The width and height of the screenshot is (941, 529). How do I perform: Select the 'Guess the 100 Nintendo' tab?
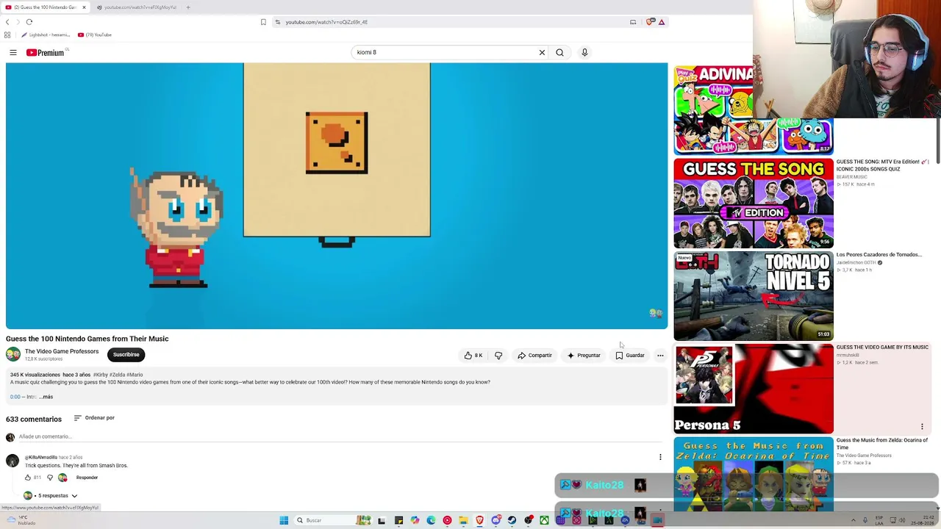pos(44,7)
